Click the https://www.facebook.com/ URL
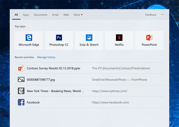Screen dimensions: 179x127 click(110, 102)
